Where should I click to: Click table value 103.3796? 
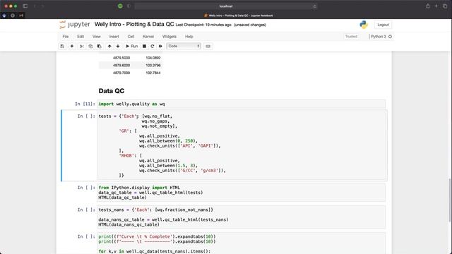point(153,66)
